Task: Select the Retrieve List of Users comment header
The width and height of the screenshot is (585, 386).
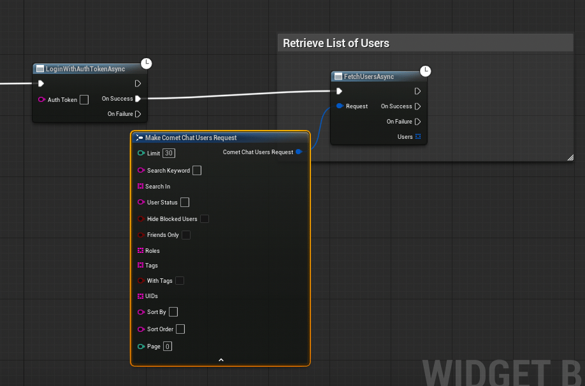Action: [x=425, y=43]
